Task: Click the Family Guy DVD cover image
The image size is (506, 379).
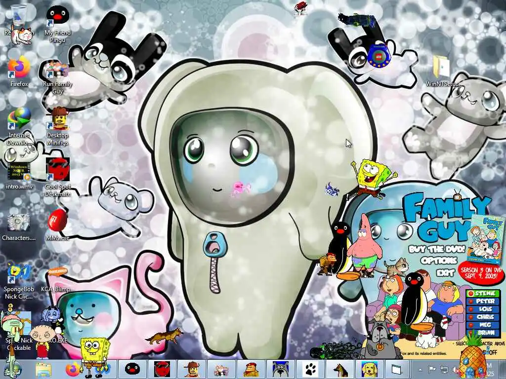Action: coord(486,239)
